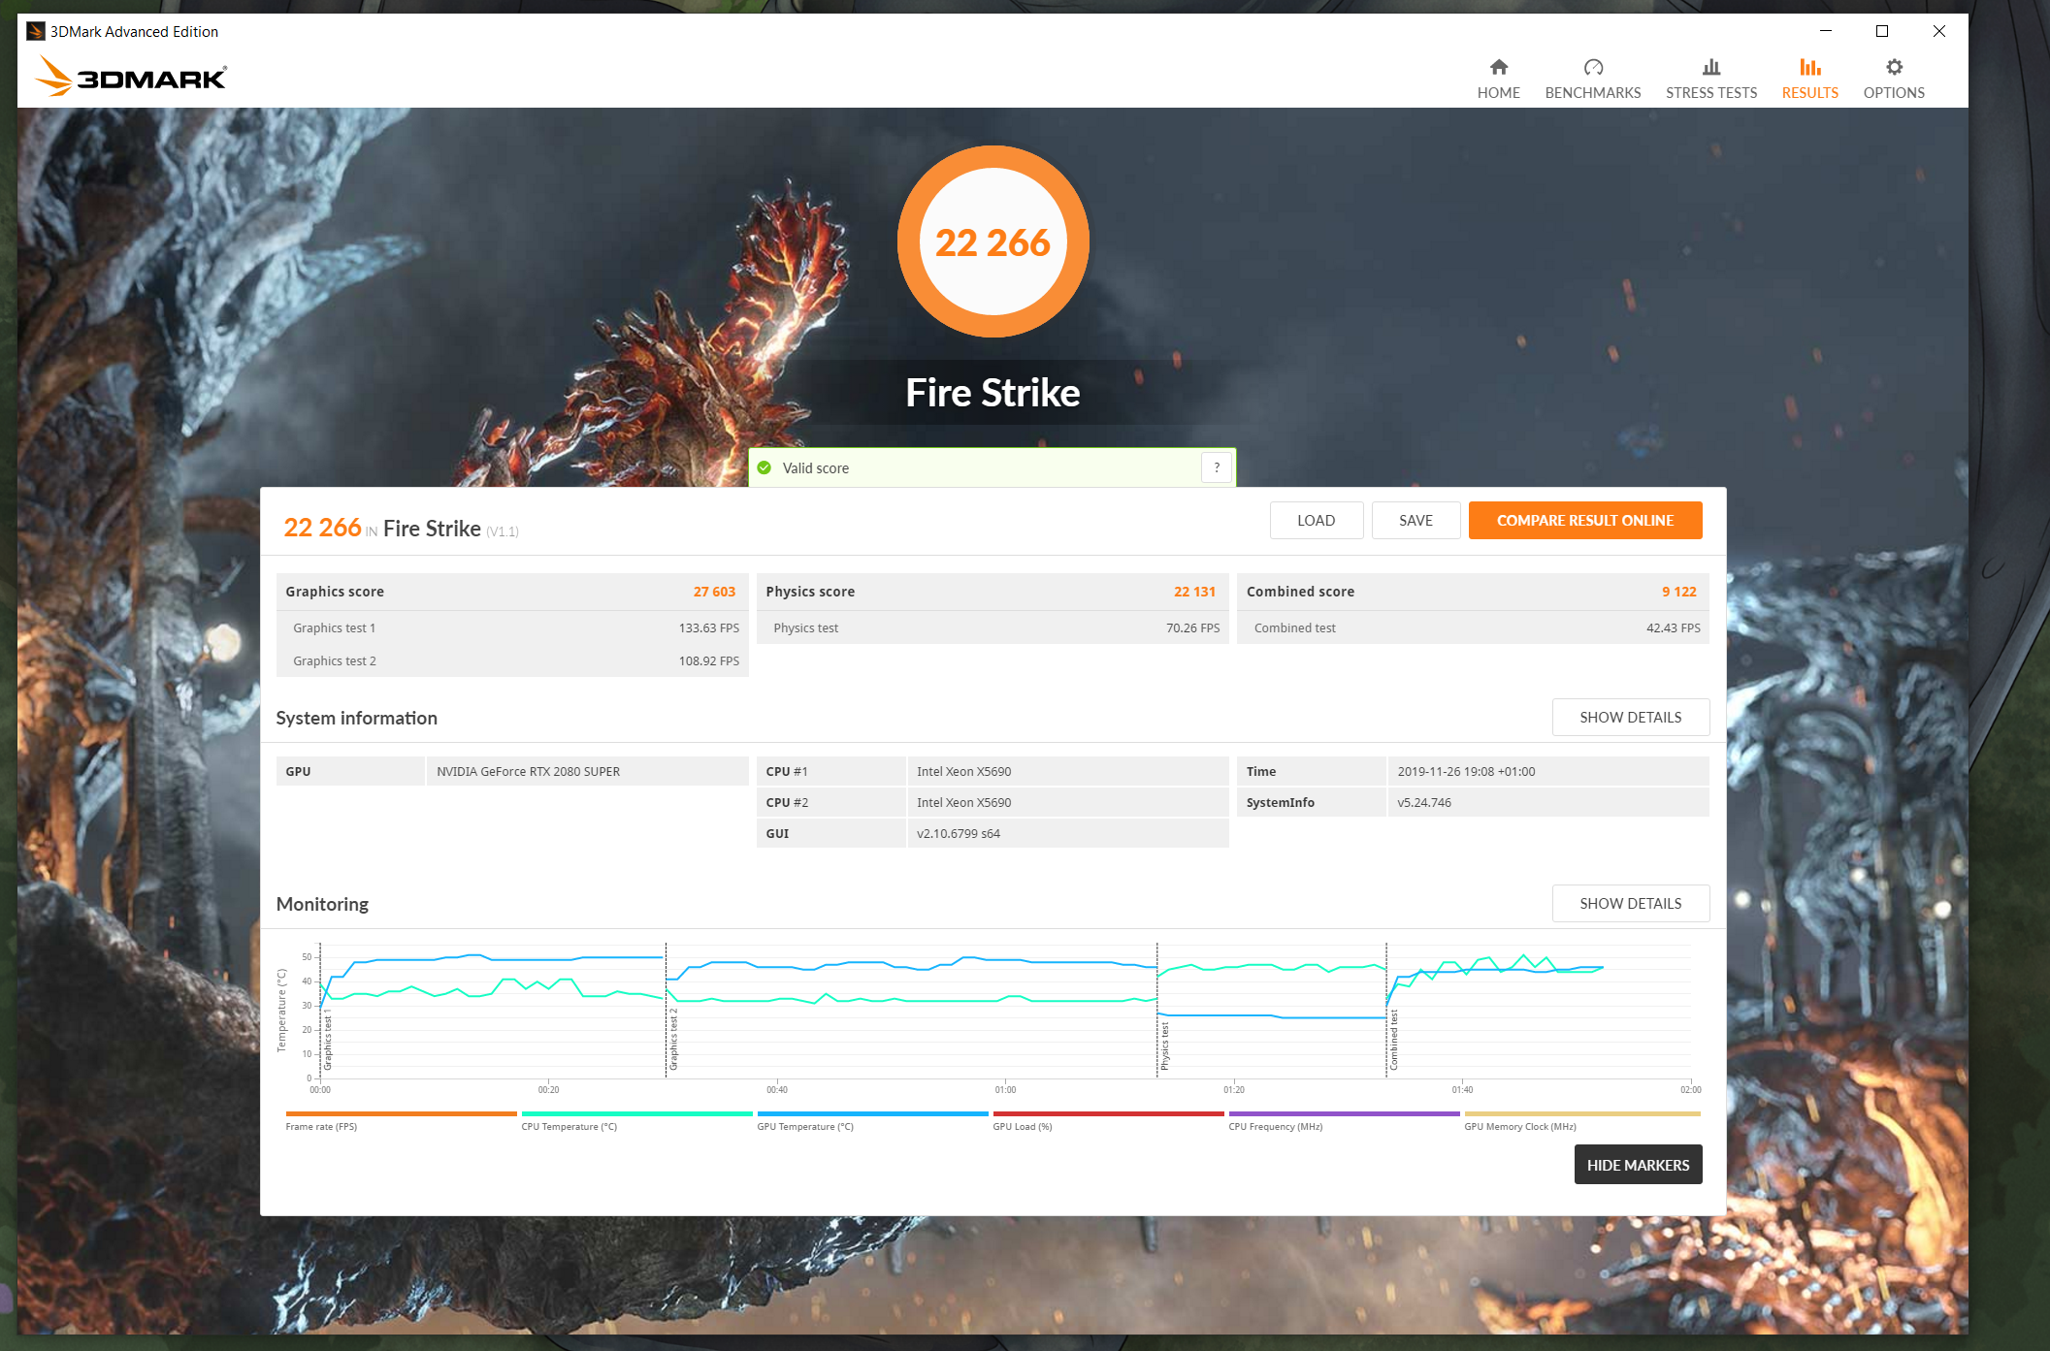Viewport: 2050px width, 1351px height.
Task: Click the Graphics test 1 marker label
Action: pos(328,1040)
